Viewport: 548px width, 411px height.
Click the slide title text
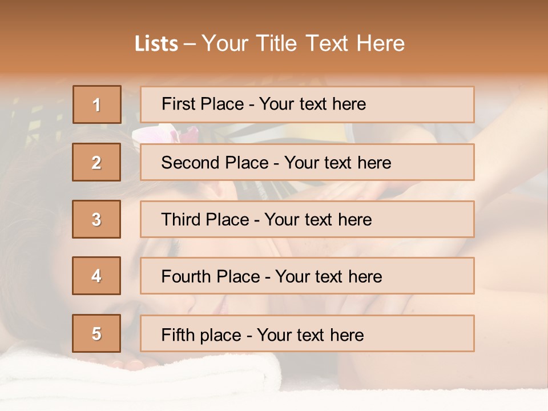269,43
